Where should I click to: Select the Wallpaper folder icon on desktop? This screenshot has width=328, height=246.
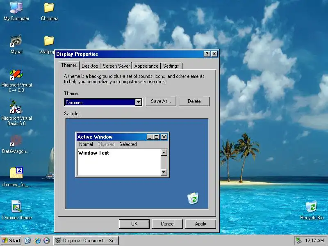(49, 41)
